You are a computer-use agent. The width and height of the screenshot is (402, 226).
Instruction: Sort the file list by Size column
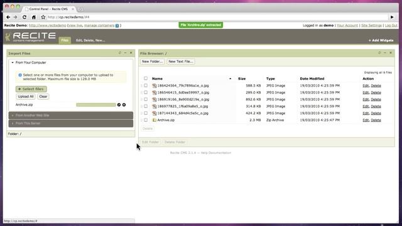242,78
